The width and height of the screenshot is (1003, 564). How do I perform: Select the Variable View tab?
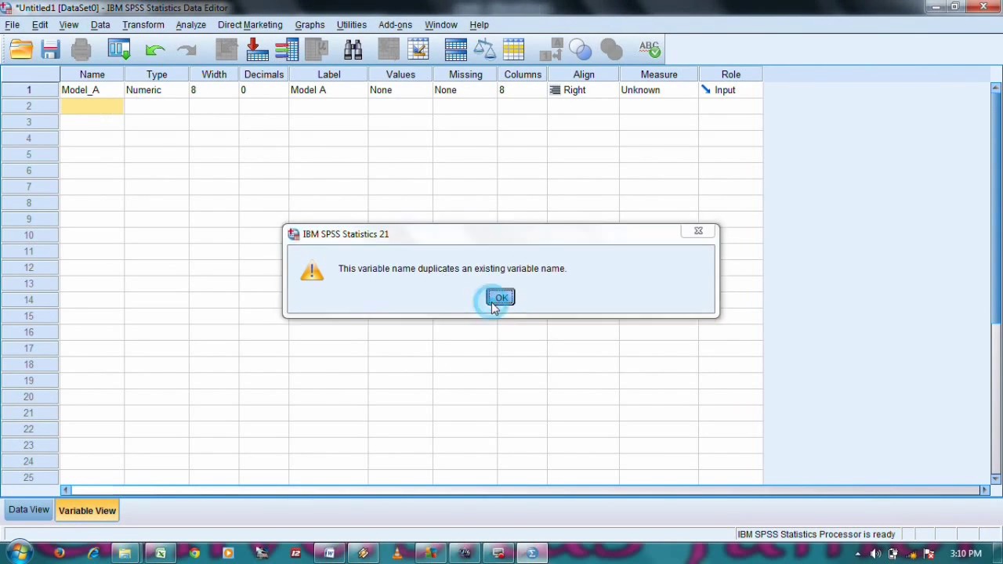(x=87, y=511)
